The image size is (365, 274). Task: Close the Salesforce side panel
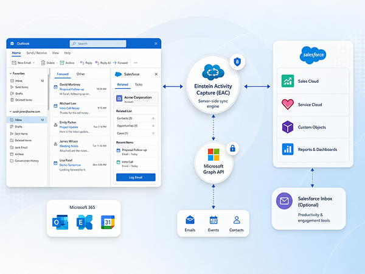(x=156, y=74)
